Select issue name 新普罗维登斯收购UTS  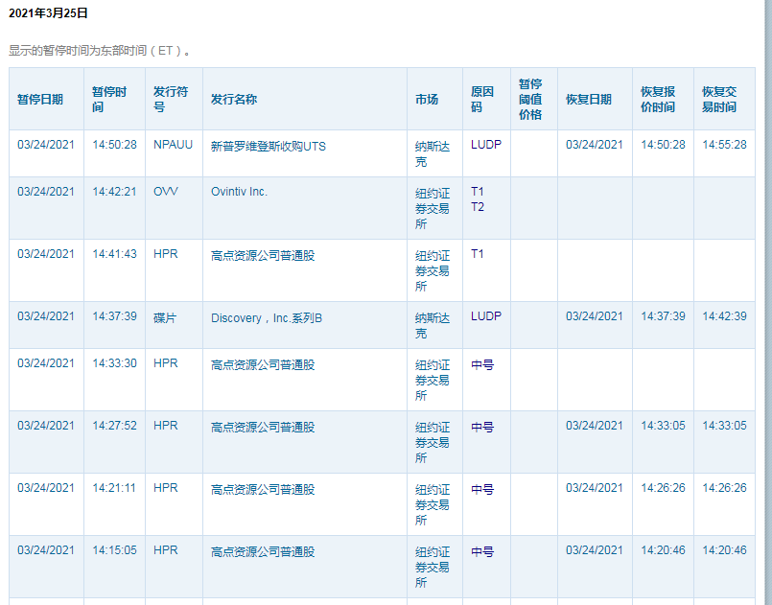coord(269,146)
